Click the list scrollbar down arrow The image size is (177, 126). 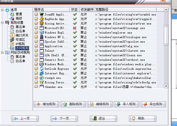[166, 86]
